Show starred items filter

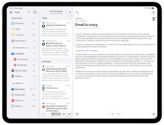pos(64,114)
